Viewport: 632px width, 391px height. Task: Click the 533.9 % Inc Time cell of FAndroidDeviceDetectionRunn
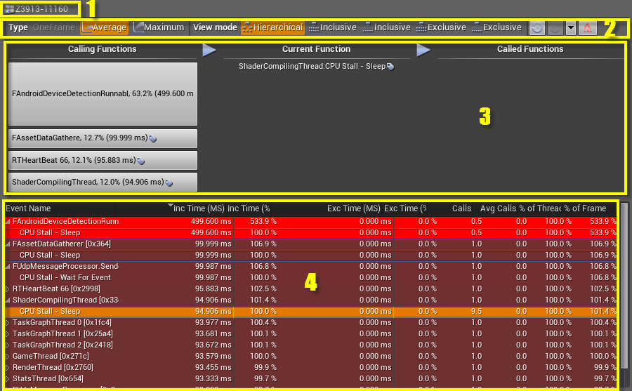263,221
